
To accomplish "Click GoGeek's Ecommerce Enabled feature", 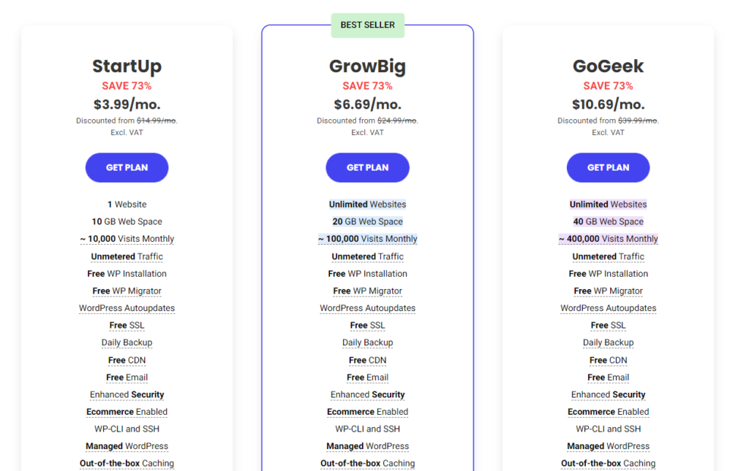I will point(608,412).
